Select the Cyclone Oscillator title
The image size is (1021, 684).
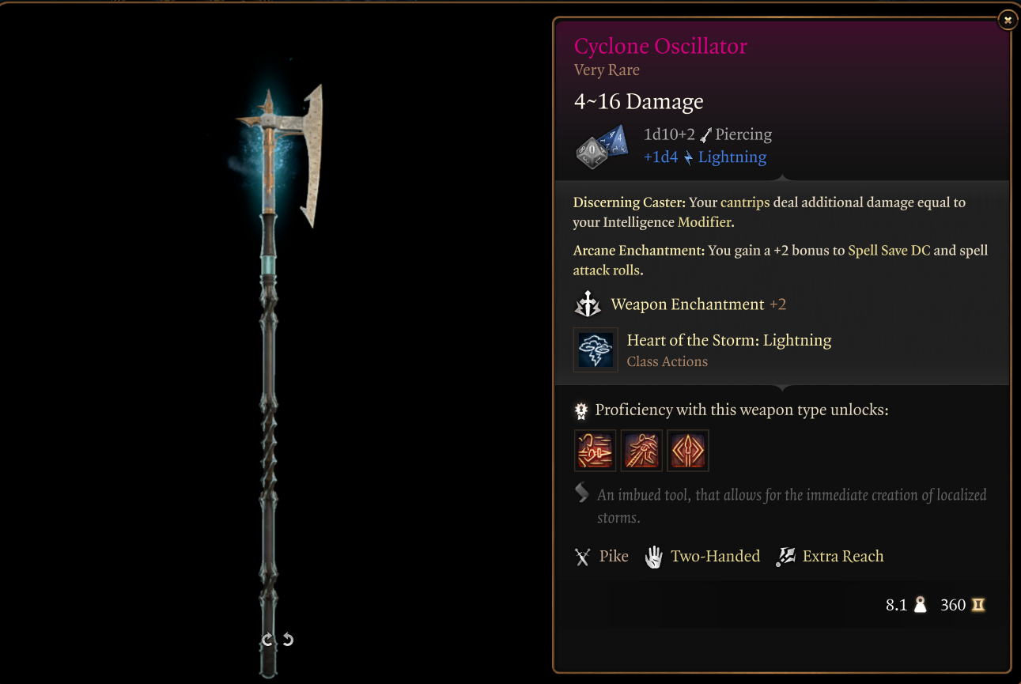tap(660, 46)
